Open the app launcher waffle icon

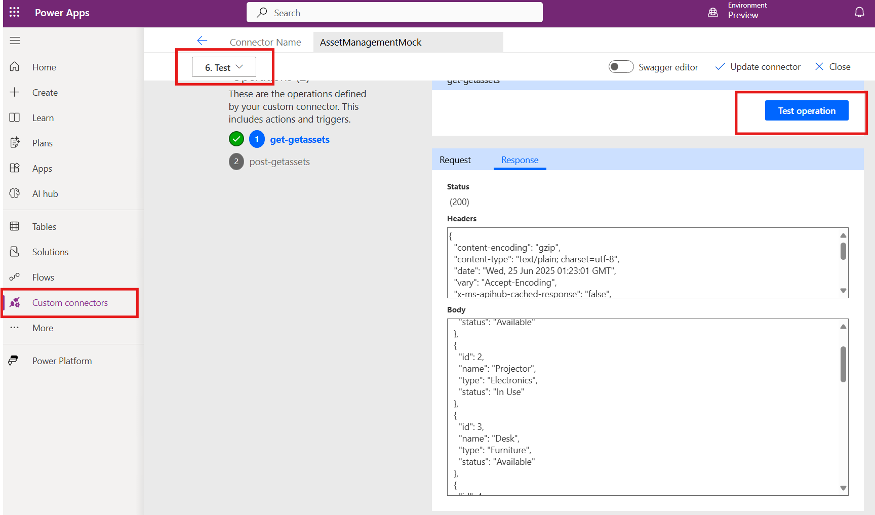coord(14,12)
